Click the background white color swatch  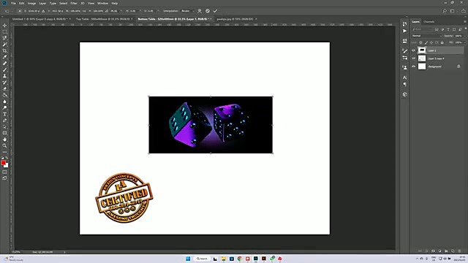pos(7,166)
